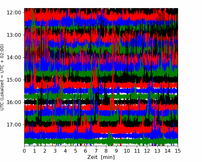Click the 17:00 y-axis tick label
The image size is (202, 162).
point(14,125)
